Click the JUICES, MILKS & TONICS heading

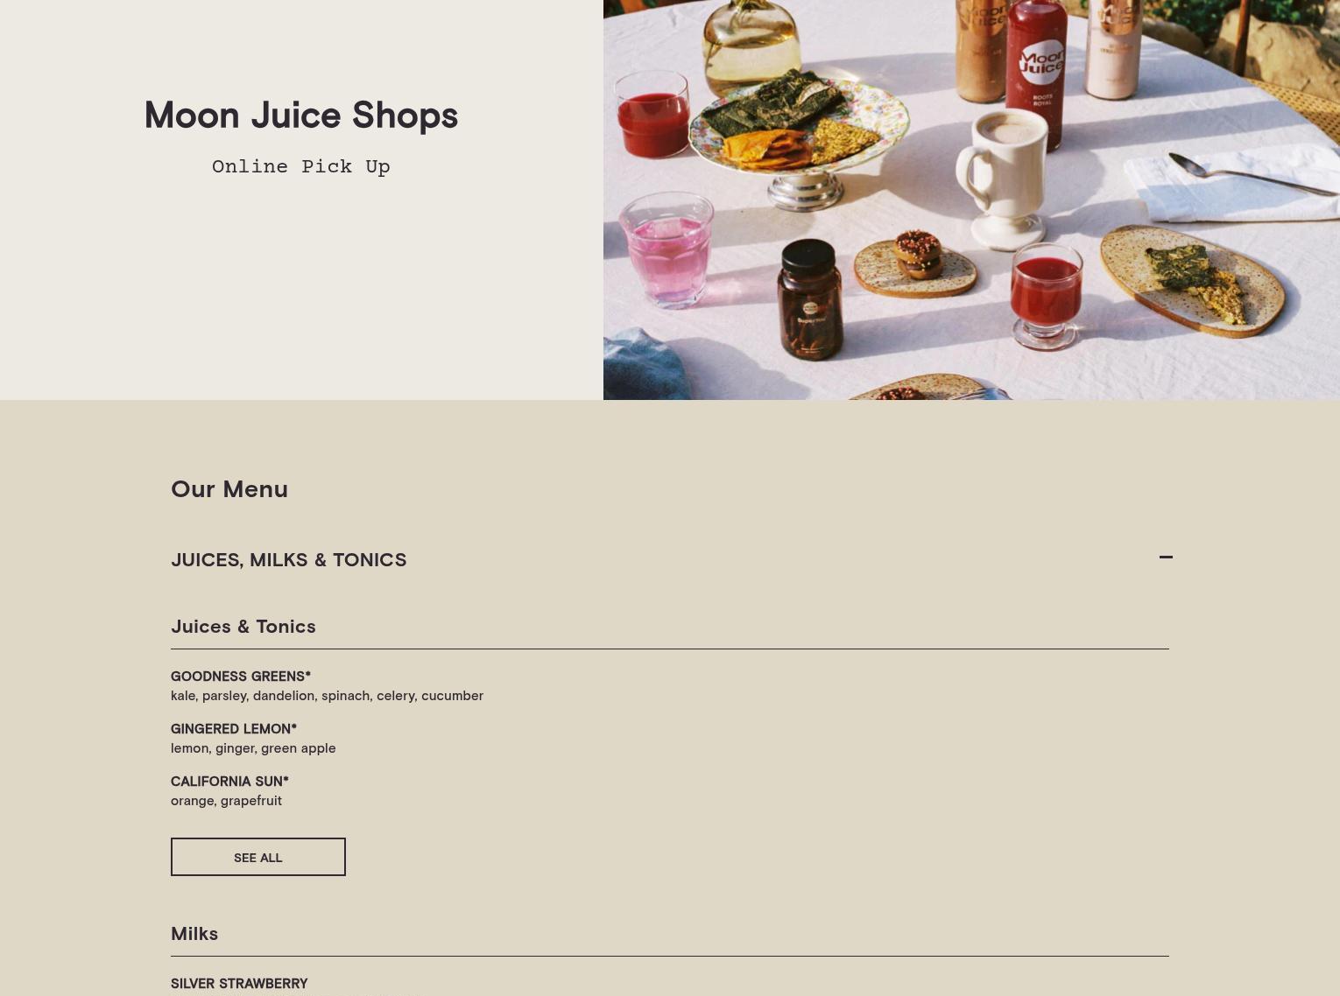coord(289,559)
